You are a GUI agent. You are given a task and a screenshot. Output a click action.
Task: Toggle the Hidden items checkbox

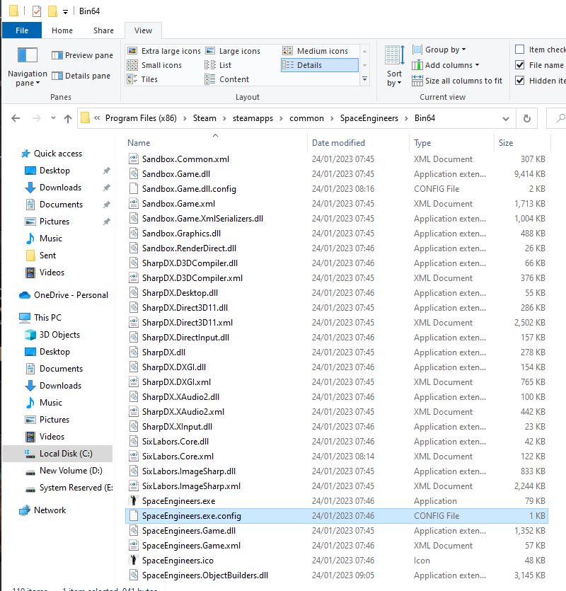click(x=520, y=81)
